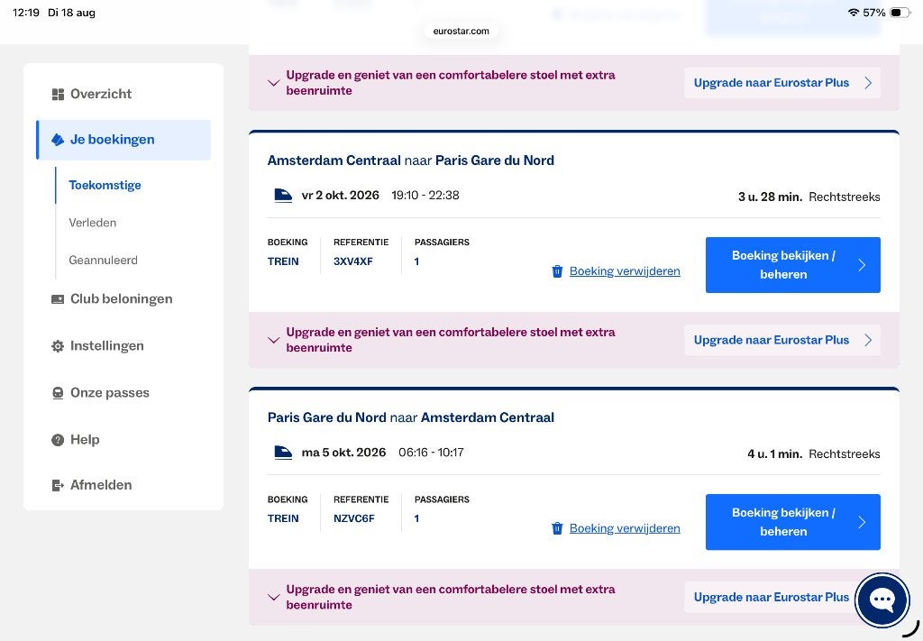Open Boeking bekijken / beheren for NZVC6F
This screenshot has width=923, height=641.
point(793,522)
